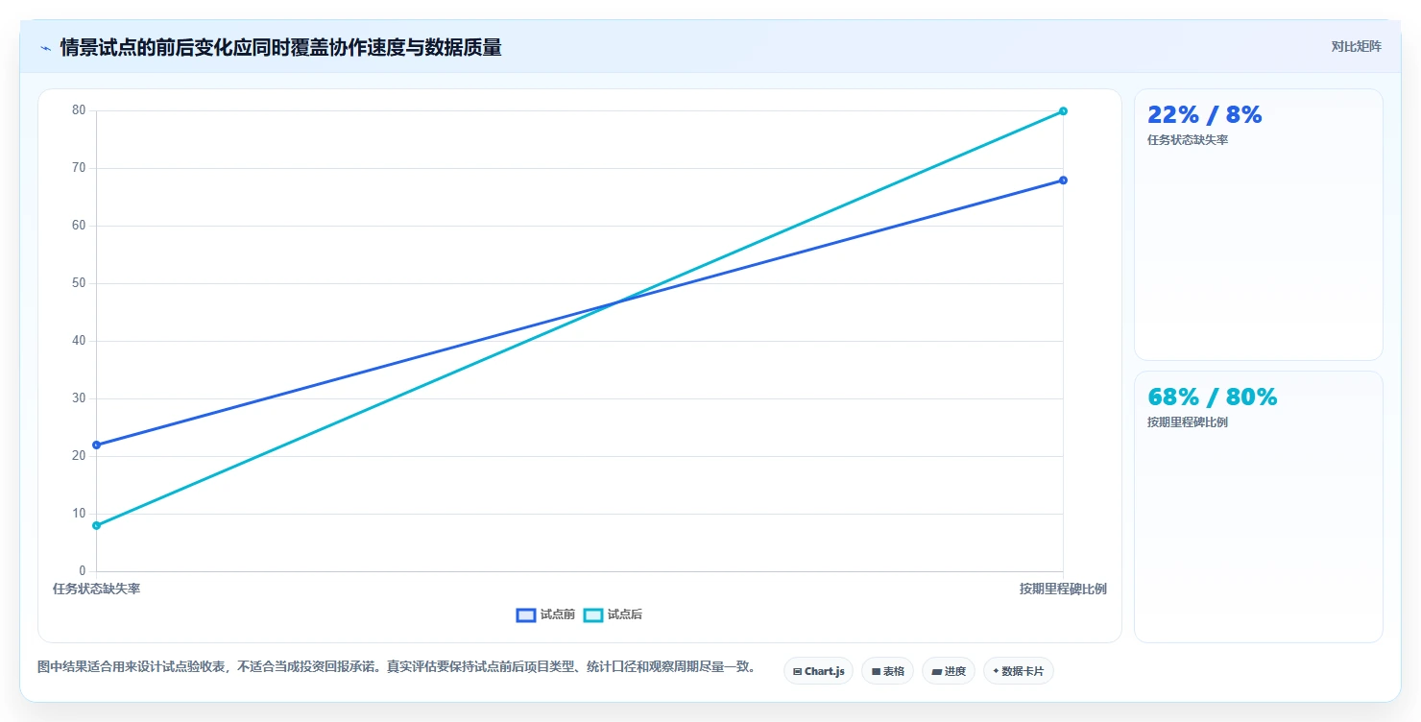Image resolution: width=1421 pixels, height=722 pixels.
Task: Click the 68% / 80% stat value
Action: [1212, 397]
